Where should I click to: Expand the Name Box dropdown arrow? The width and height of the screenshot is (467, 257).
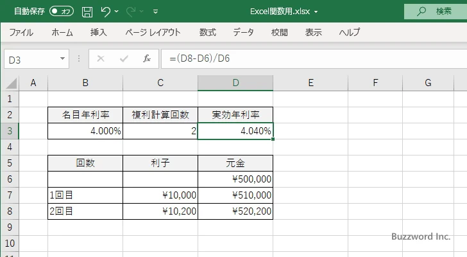63,58
